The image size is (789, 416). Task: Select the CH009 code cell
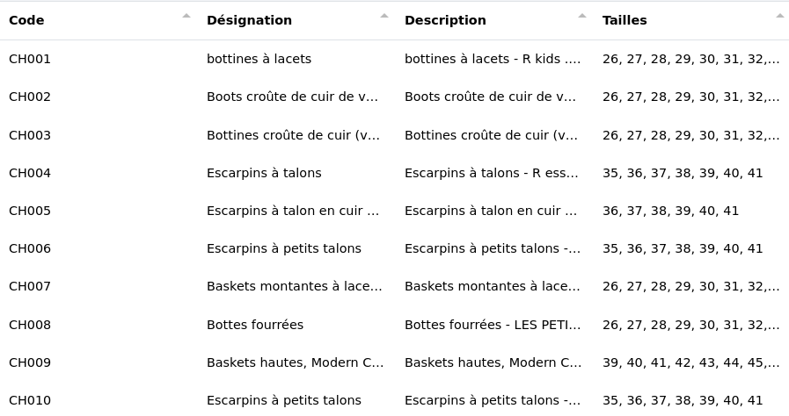pyautogui.click(x=30, y=362)
